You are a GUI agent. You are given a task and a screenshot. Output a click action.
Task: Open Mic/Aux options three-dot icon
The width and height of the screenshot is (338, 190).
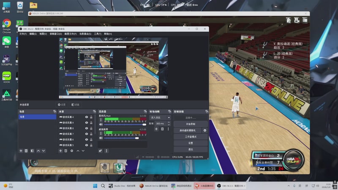(x=101, y=120)
